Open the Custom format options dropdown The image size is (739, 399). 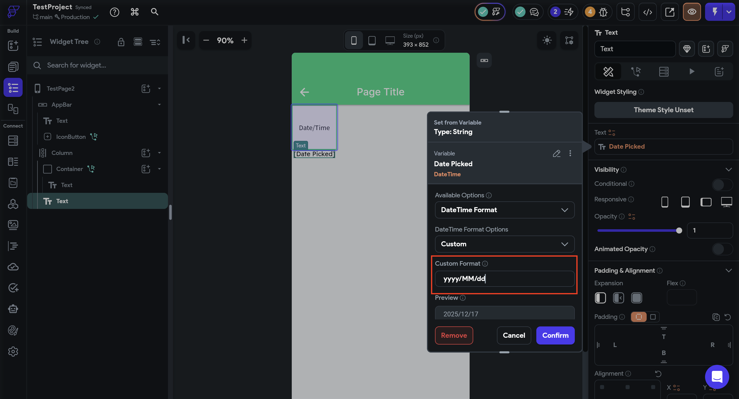[504, 244]
